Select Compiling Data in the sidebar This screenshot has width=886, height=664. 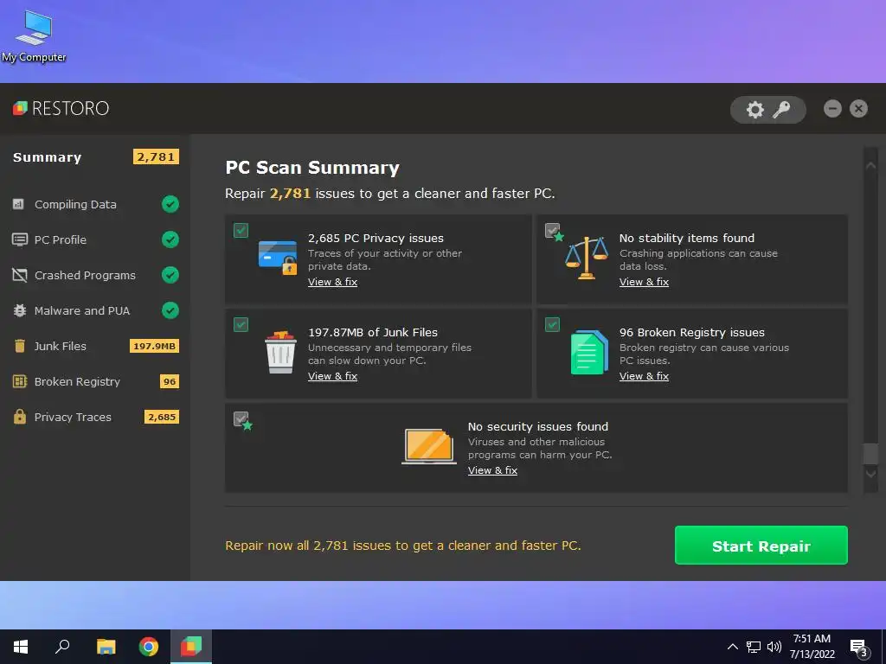pyautogui.click(x=95, y=204)
